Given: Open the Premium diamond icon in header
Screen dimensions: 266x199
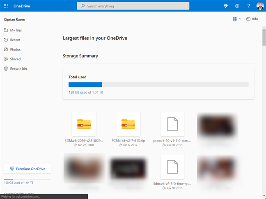Looking at the screenshot, I should click(226, 6).
